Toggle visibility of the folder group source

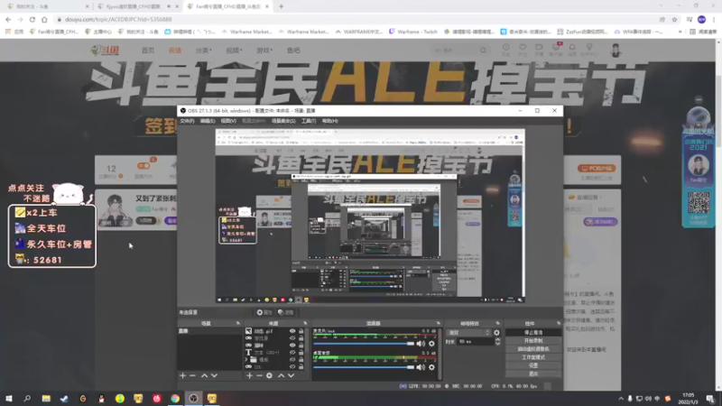(292, 359)
